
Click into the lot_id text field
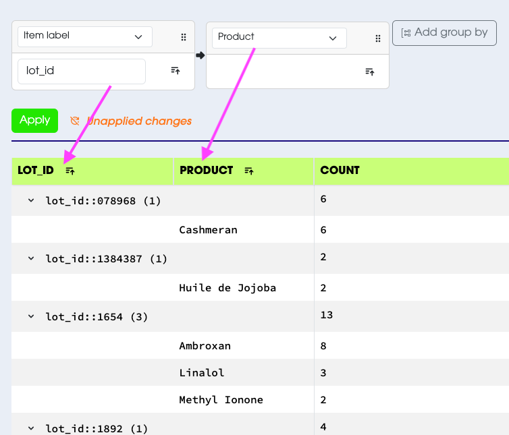coord(81,71)
